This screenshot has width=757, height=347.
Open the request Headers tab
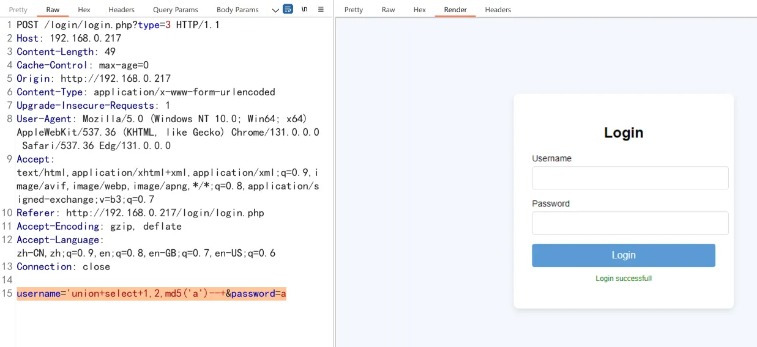click(x=122, y=10)
